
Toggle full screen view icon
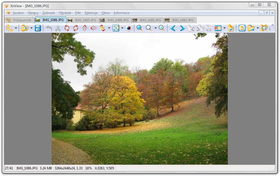242,28
